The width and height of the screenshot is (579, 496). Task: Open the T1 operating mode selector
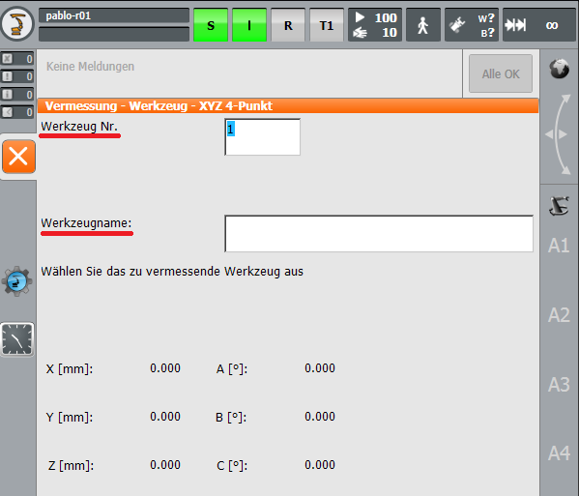pyautogui.click(x=327, y=25)
